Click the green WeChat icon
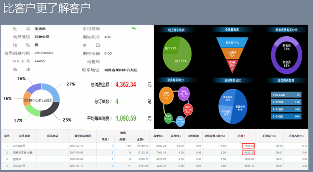The height and width of the screenshot is (172, 313). (x=134, y=28)
